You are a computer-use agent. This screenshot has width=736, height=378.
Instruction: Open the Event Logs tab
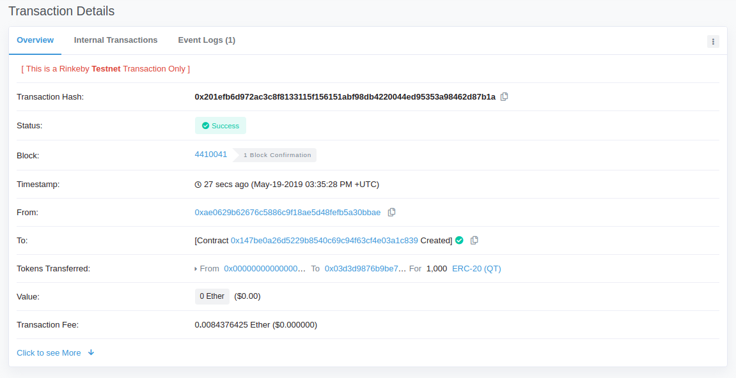[x=207, y=40]
